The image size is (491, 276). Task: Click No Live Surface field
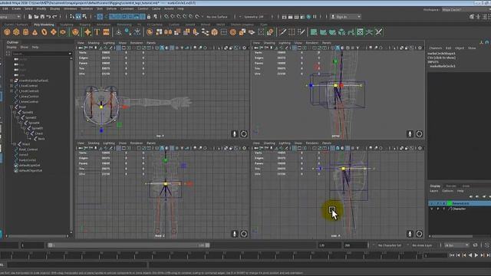(x=217, y=17)
